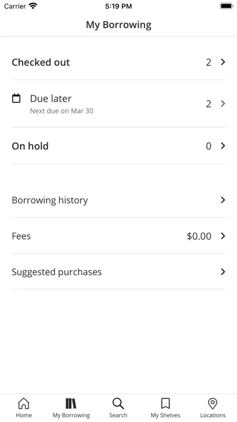Open the Checked out list
Screen dimensions: 237x422
point(118,62)
